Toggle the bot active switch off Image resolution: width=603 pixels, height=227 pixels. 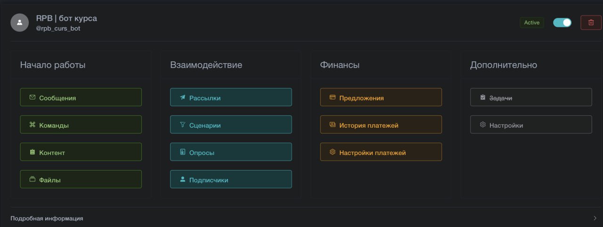(x=562, y=23)
